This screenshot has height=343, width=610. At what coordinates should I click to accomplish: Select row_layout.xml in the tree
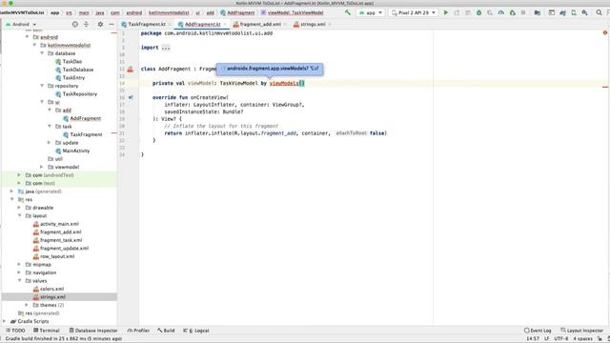(x=57, y=256)
